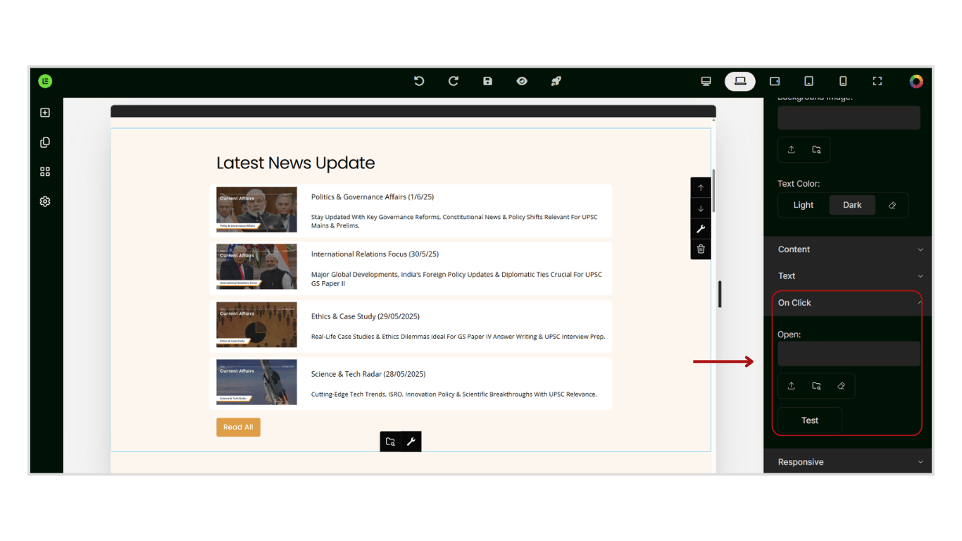Click the Background Image input field
Image resolution: width=962 pixels, height=541 pixels.
point(849,118)
